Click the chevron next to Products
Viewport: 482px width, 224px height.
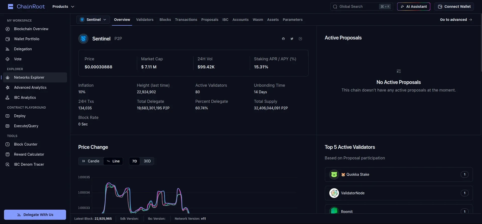tap(73, 7)
